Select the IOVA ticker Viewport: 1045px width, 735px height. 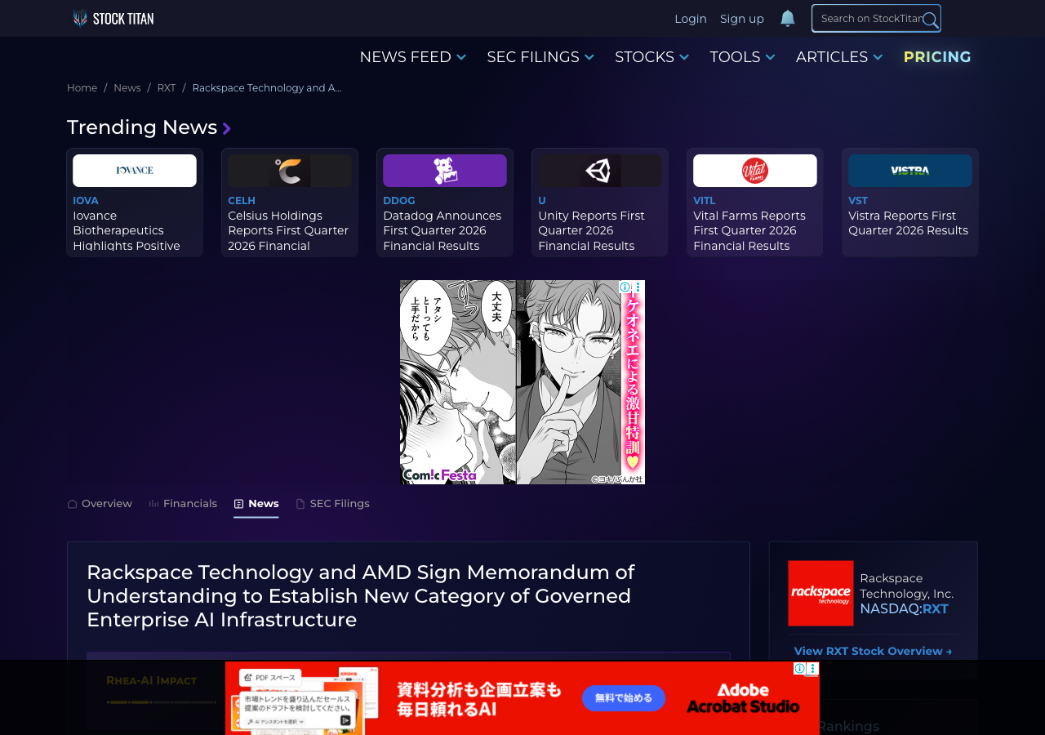coord(86,201)
